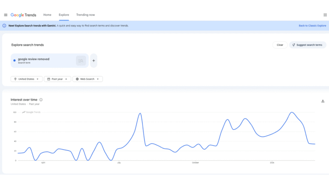Click the 'Explore search trends' heading

click(27, 45)
